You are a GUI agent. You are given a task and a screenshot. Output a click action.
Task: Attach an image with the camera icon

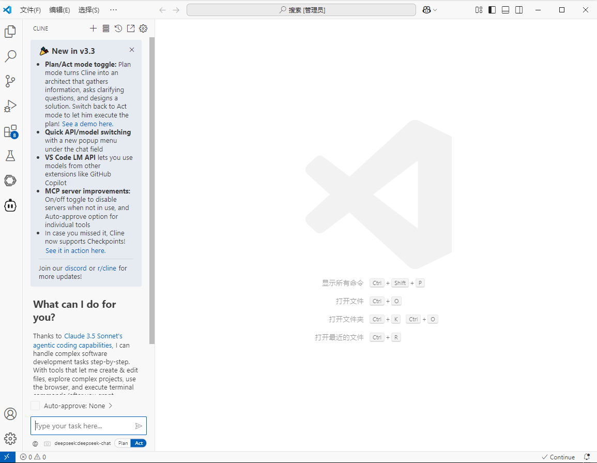tap(47, 443)
